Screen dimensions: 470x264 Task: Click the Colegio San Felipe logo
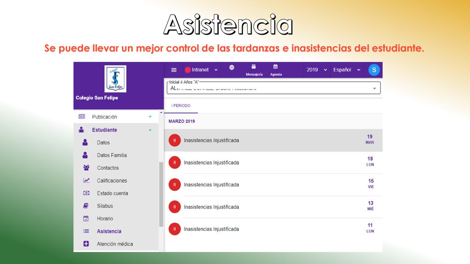[x=115, y=79]
